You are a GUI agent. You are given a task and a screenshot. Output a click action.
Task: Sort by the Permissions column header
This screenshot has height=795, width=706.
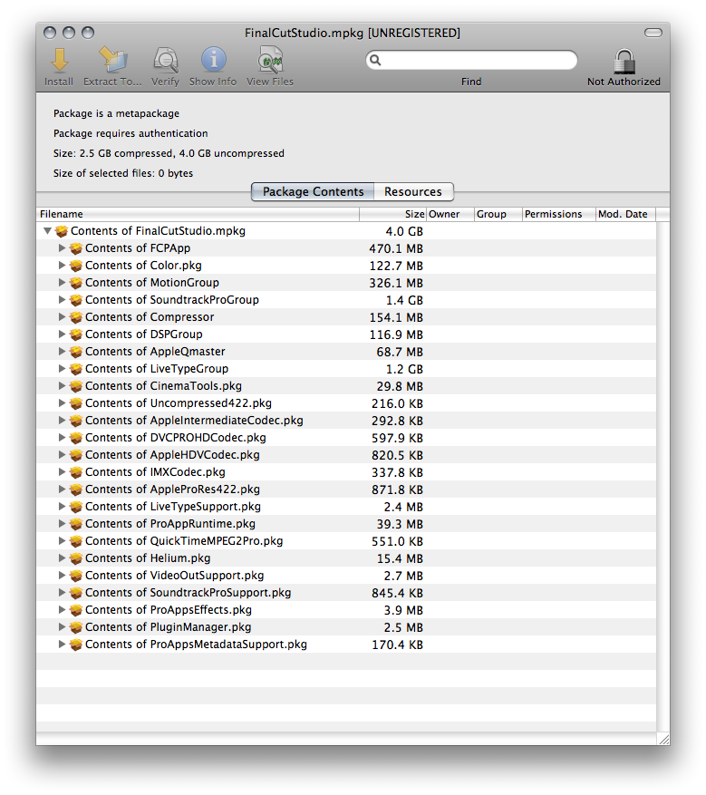click(x=558, y=215)
